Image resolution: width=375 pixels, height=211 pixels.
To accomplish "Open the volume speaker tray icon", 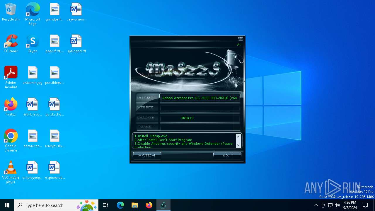I will (337, 205).
